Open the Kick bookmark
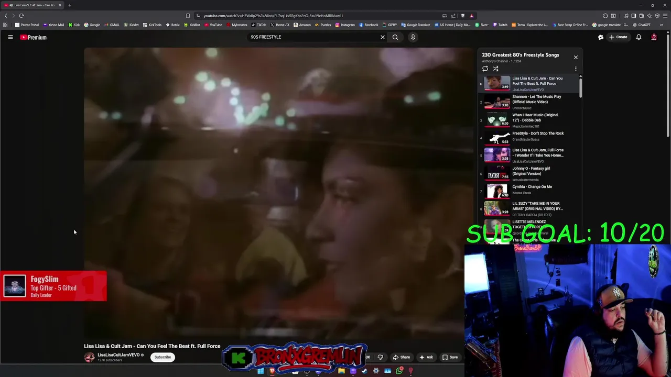The width and height of the screenshot is (671, 377). coord(74,25)
